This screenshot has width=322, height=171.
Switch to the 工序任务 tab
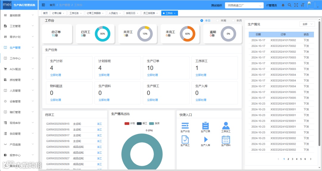pyautogui.click(x=75, y=13)
